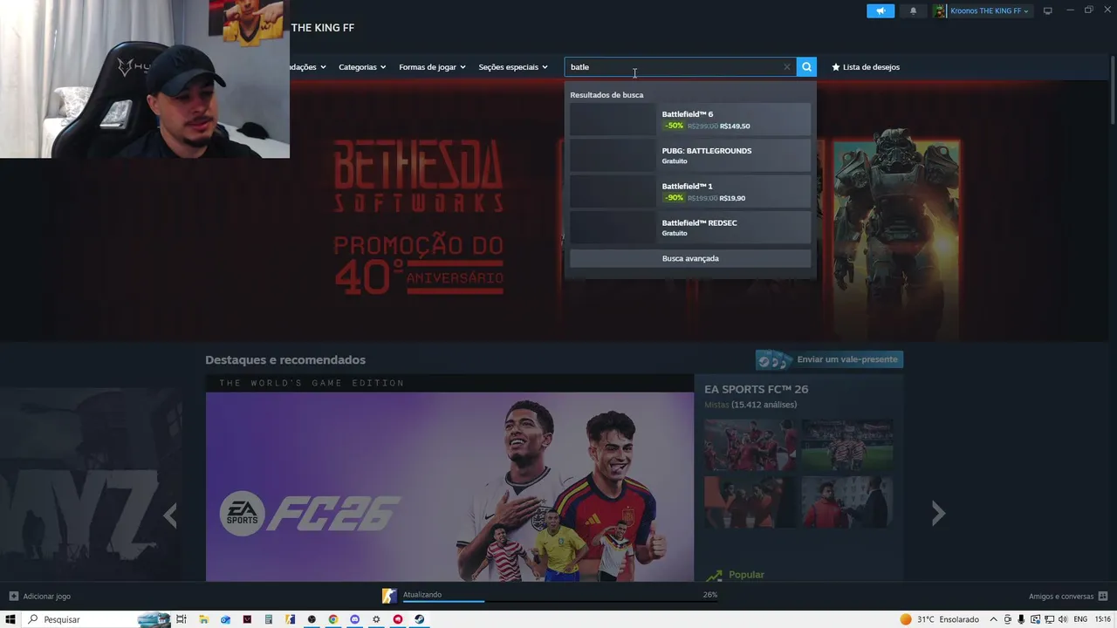
Task: Click Adicionar jogo
Action: tap(47, 597)
